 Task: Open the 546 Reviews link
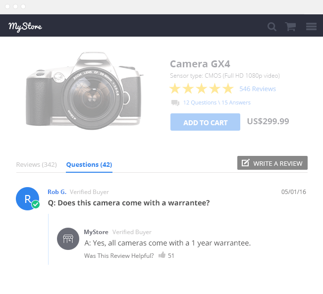click(257, 89)
